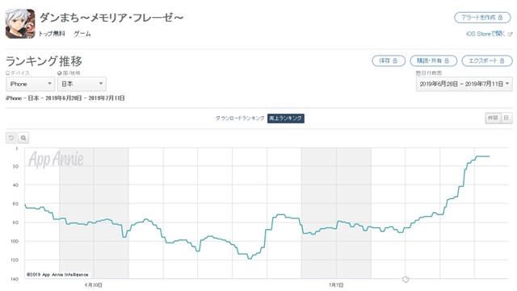Click the chart zoom magnifier icon
This screenshot has height=291, width=517.
[23, 138]
